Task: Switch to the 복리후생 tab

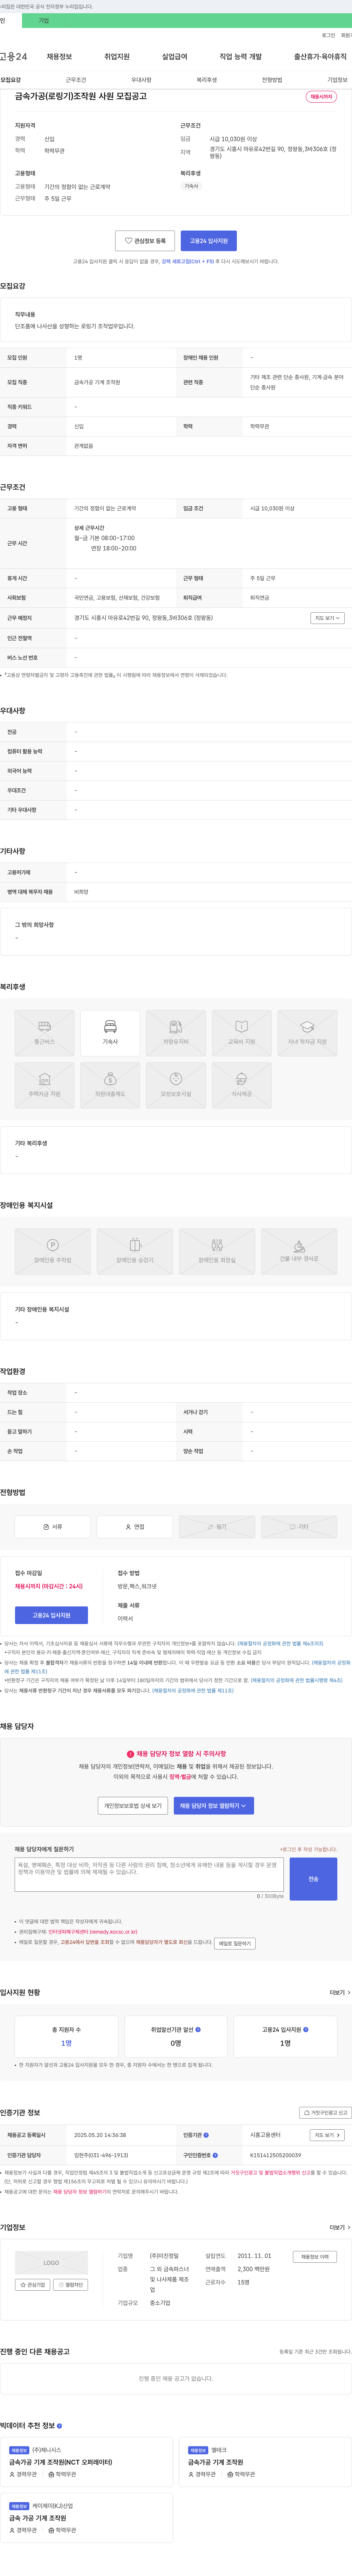Action: point(206,80)
